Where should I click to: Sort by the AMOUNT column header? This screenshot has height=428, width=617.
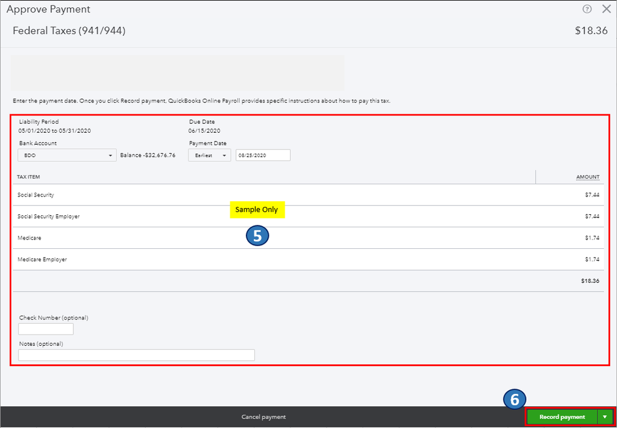pos(588,177)
